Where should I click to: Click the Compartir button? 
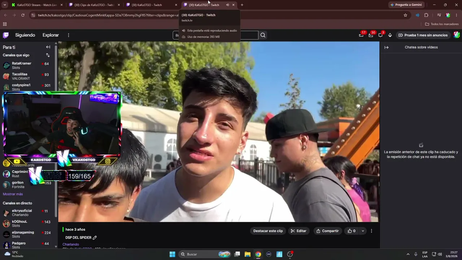(x=327, y=231)
